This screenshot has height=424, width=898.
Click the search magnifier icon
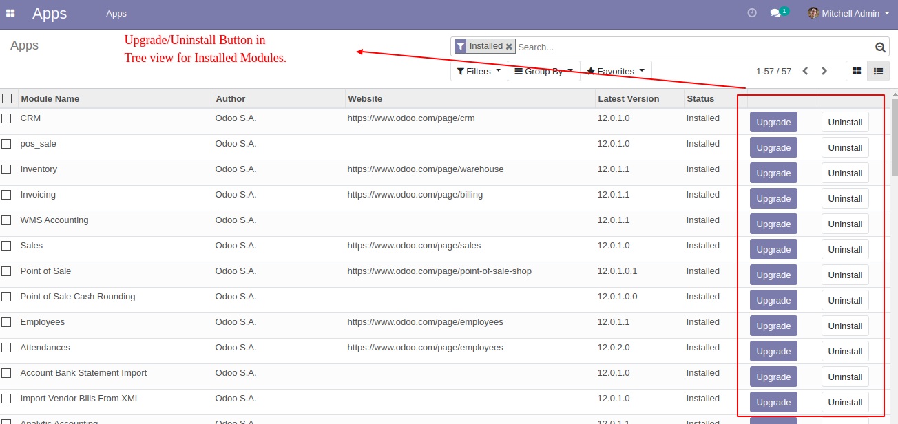click(x=880, y=47)
